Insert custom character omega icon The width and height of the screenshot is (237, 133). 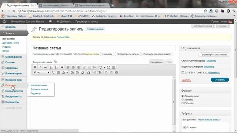tap(89, 72)
